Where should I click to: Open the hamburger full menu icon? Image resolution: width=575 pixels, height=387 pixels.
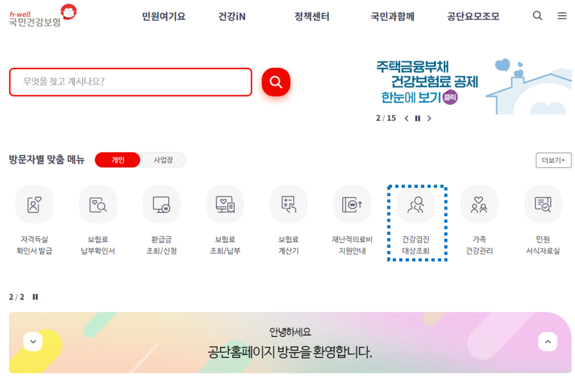click(x=562, y=15)
